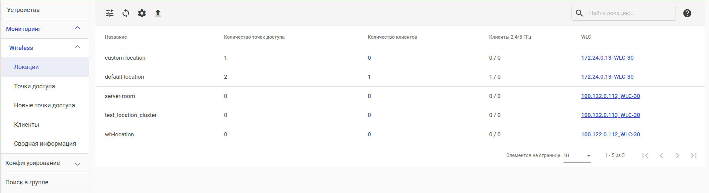Open the table filter settings icon
709x193 pixels.
pos(110,13)
